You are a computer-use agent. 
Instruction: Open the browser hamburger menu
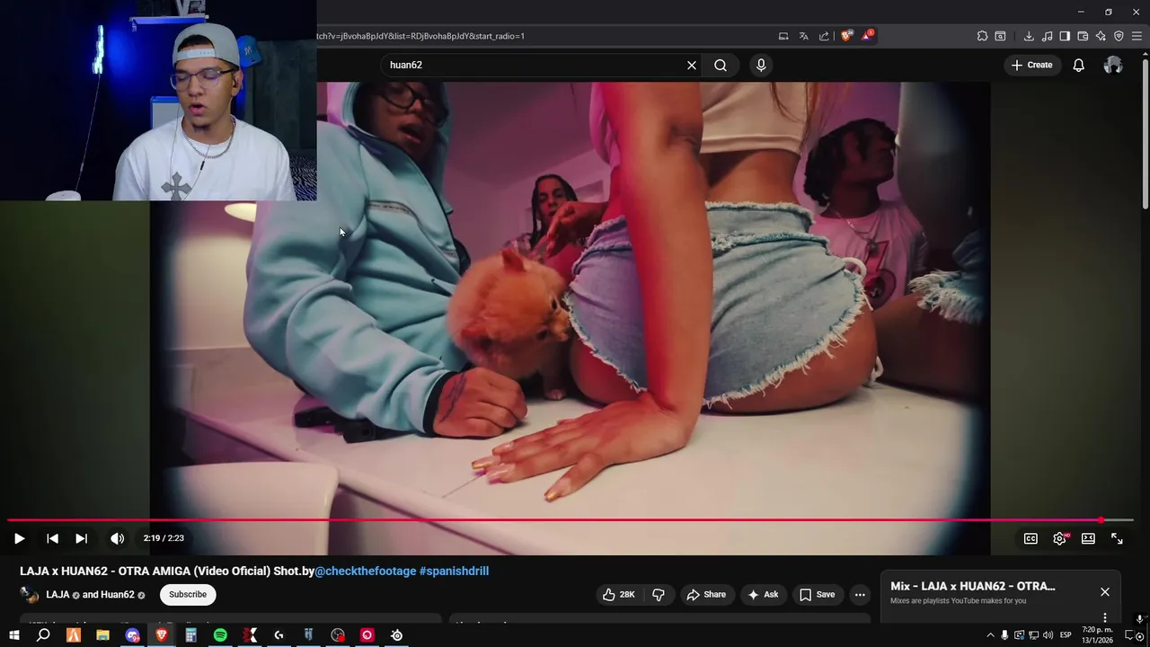click(x=1137, y=36)
